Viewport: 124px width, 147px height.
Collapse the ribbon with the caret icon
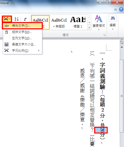[116, 10]
